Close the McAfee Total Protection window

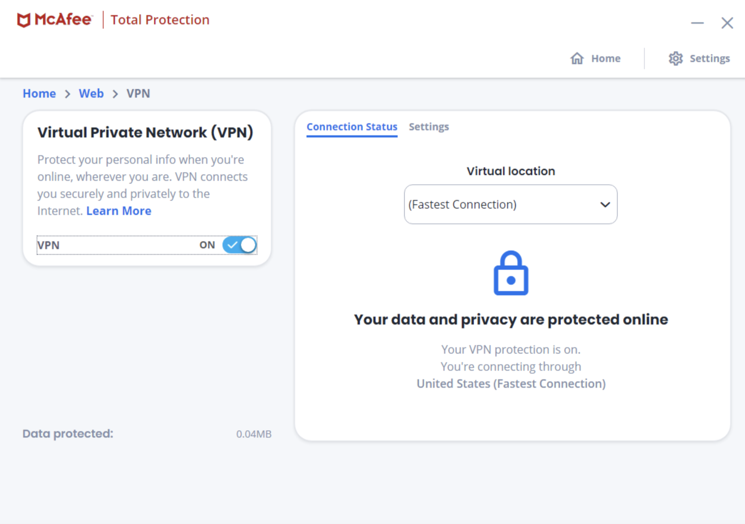[x=727, y=23]
